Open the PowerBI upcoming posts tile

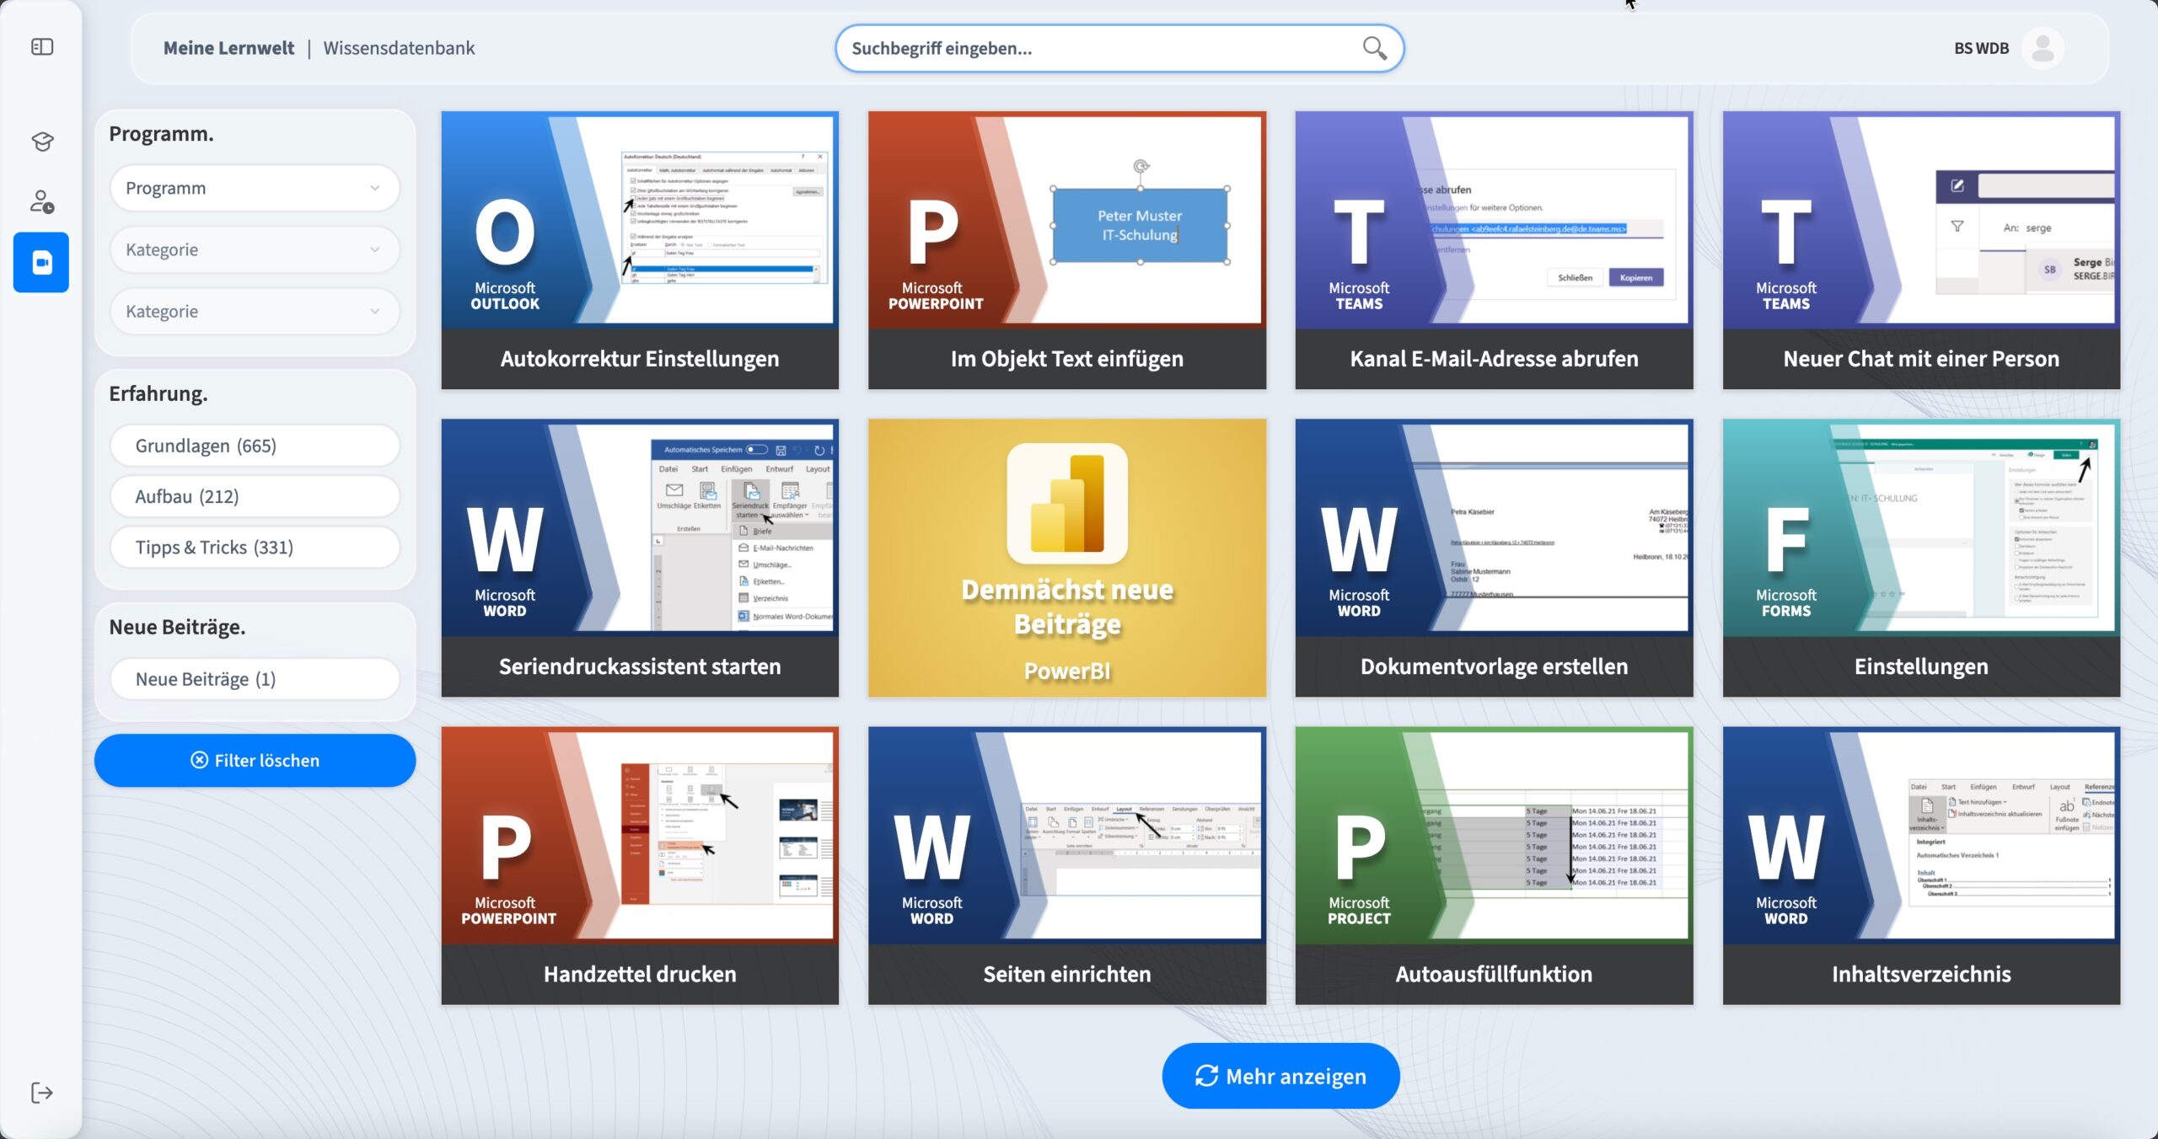point(1067,558)
